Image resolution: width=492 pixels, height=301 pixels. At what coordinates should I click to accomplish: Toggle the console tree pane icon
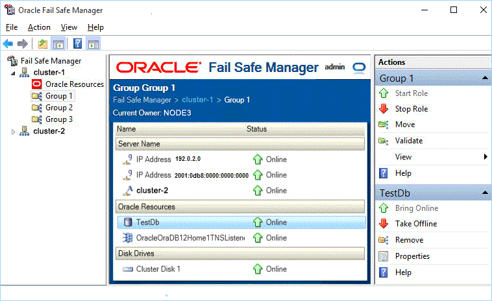click(58, 44)
